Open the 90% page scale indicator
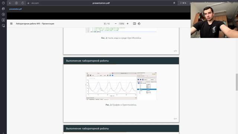 coord(183,3)
